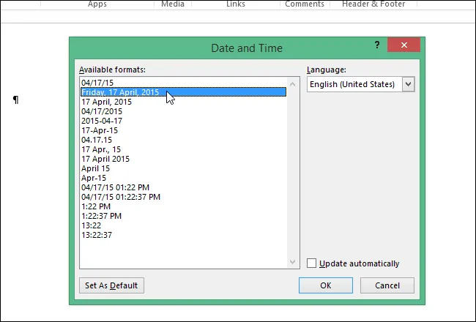
Task: Select the Apr-15 format
Action: pyautogui.click(x=94, y=178)
